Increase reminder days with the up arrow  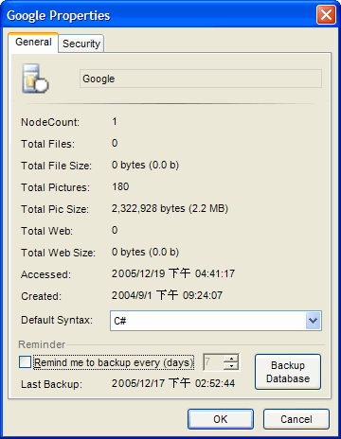point(231,359)
